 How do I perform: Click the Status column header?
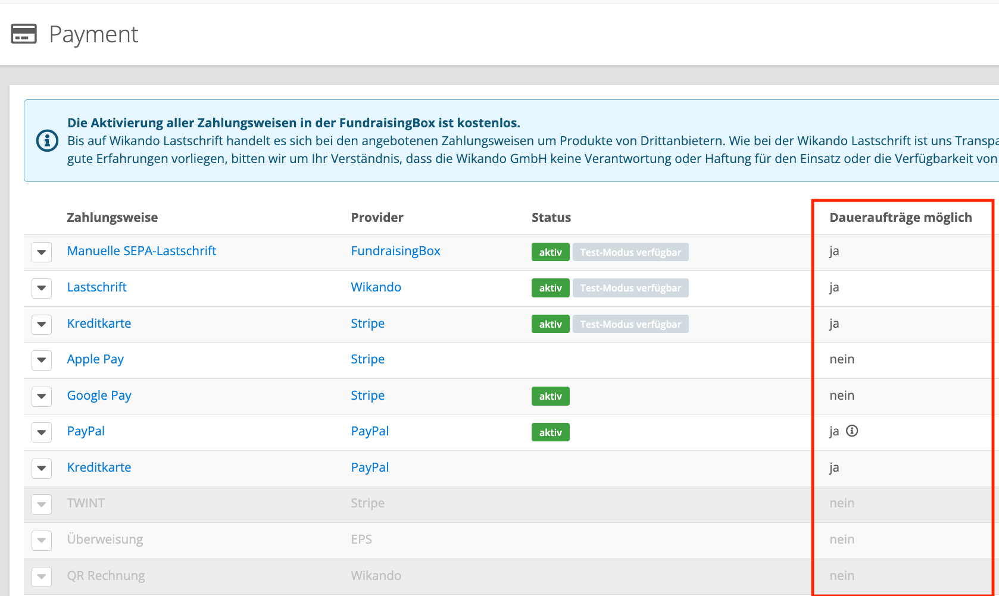coord(551,218)
